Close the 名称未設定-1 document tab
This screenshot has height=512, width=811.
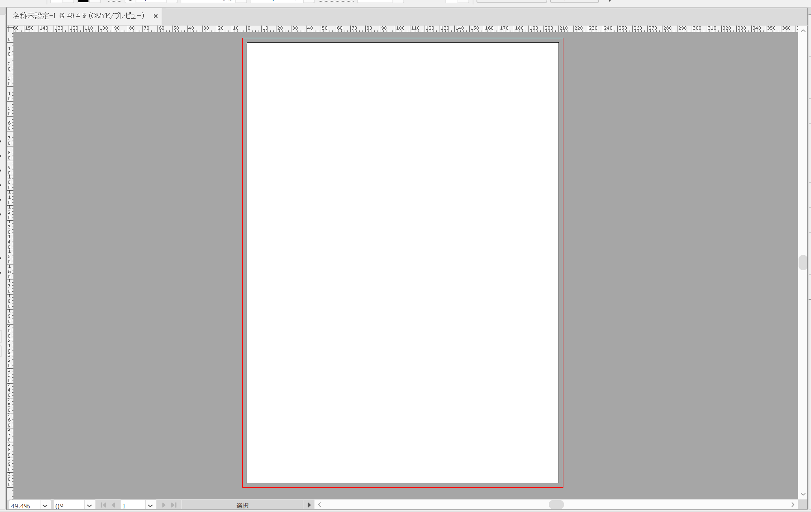[155, 16]
